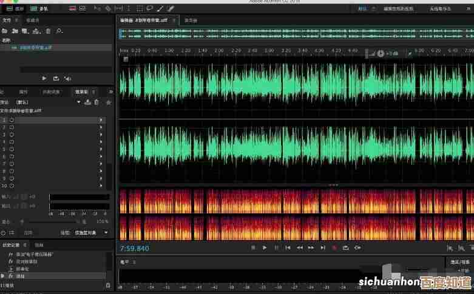Toggle power for effects rack slot 1
This screenshot has width=474, height=294.
tap(12, 120)
